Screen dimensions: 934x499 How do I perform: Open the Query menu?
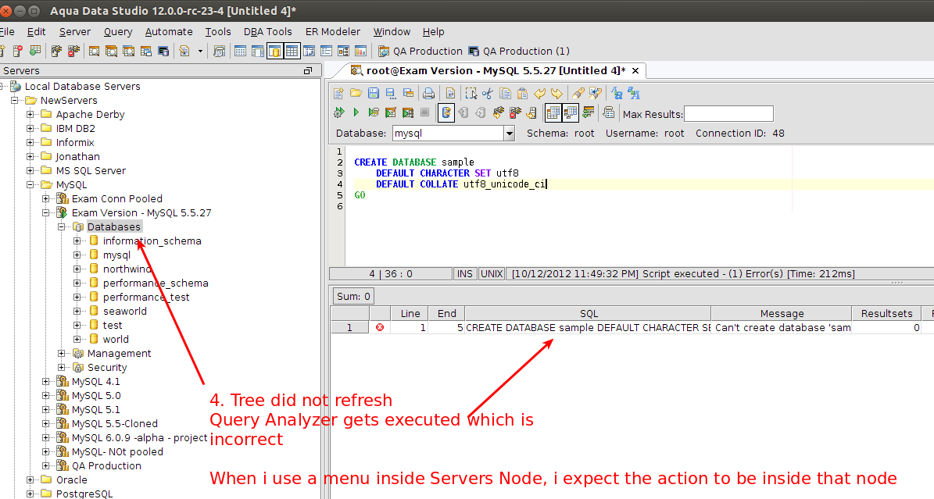[x=118, y=32]
